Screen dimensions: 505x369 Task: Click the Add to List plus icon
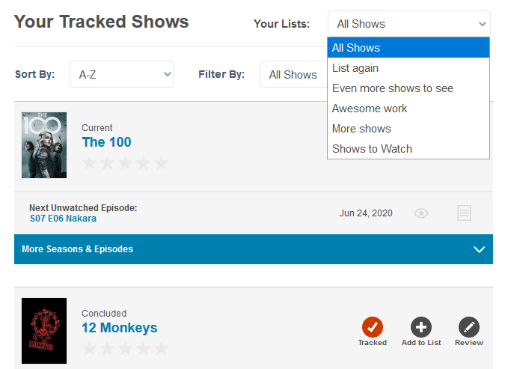coord(421,327)
